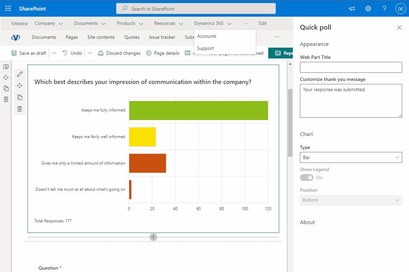Open the Save as draft dropdown arrow
The height and width of the screenshot is (272, 409).
click(54, 53)
